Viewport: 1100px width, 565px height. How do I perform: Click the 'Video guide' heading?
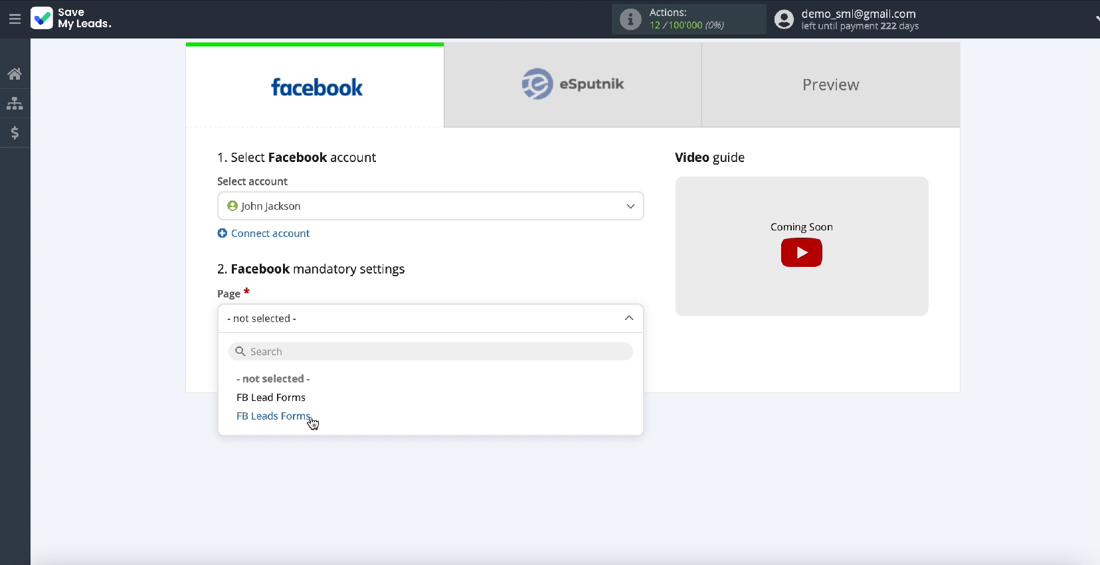[709, 157]
